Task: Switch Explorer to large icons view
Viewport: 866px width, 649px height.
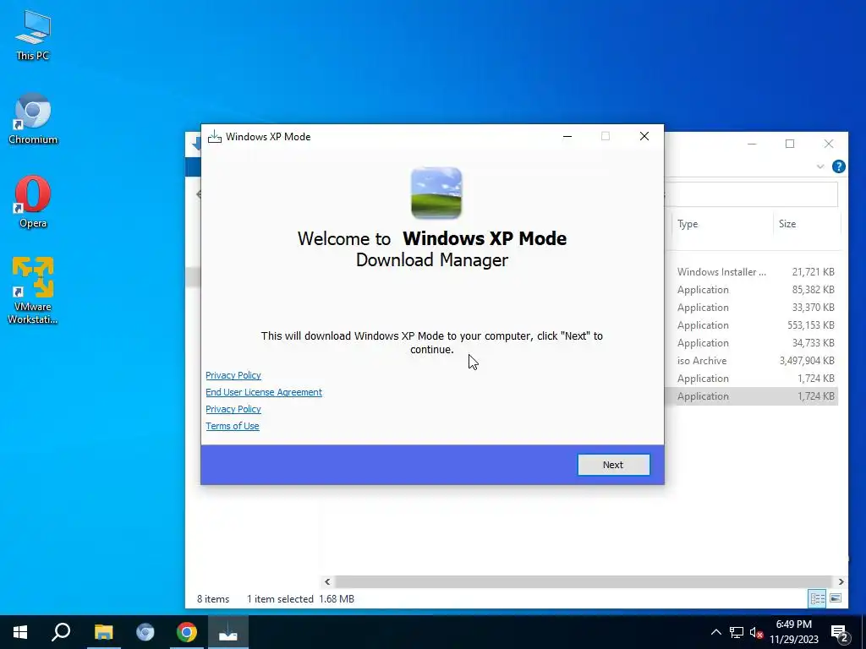Action: coord(836,598)
